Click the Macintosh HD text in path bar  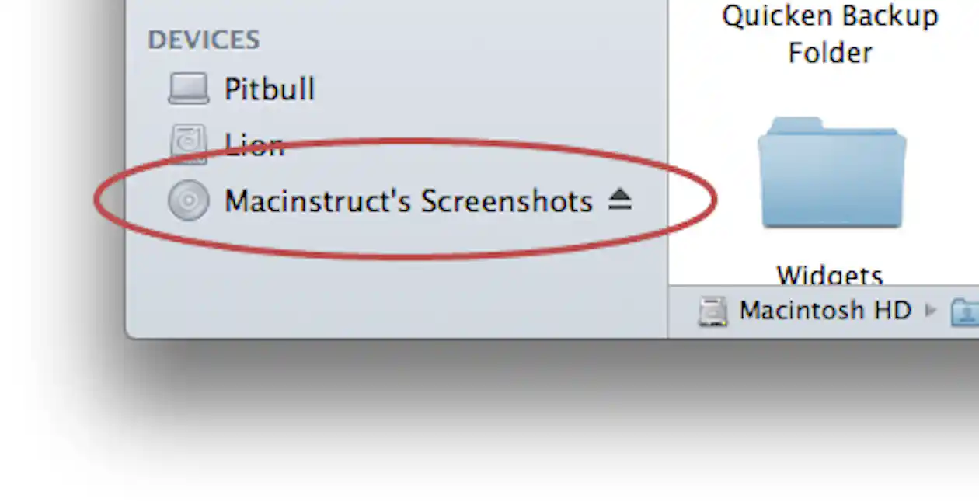pos(825,311)
